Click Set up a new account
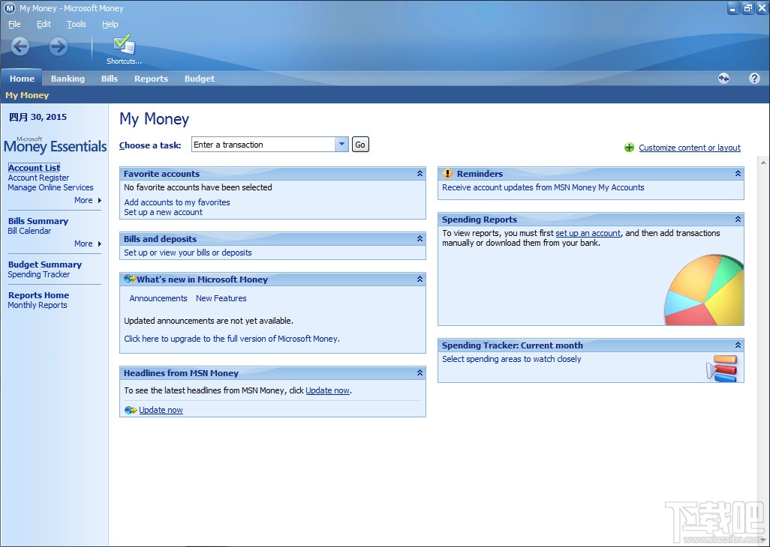Image resolution: width=770 pixels, height=547 pixels. tap(163, 212)
